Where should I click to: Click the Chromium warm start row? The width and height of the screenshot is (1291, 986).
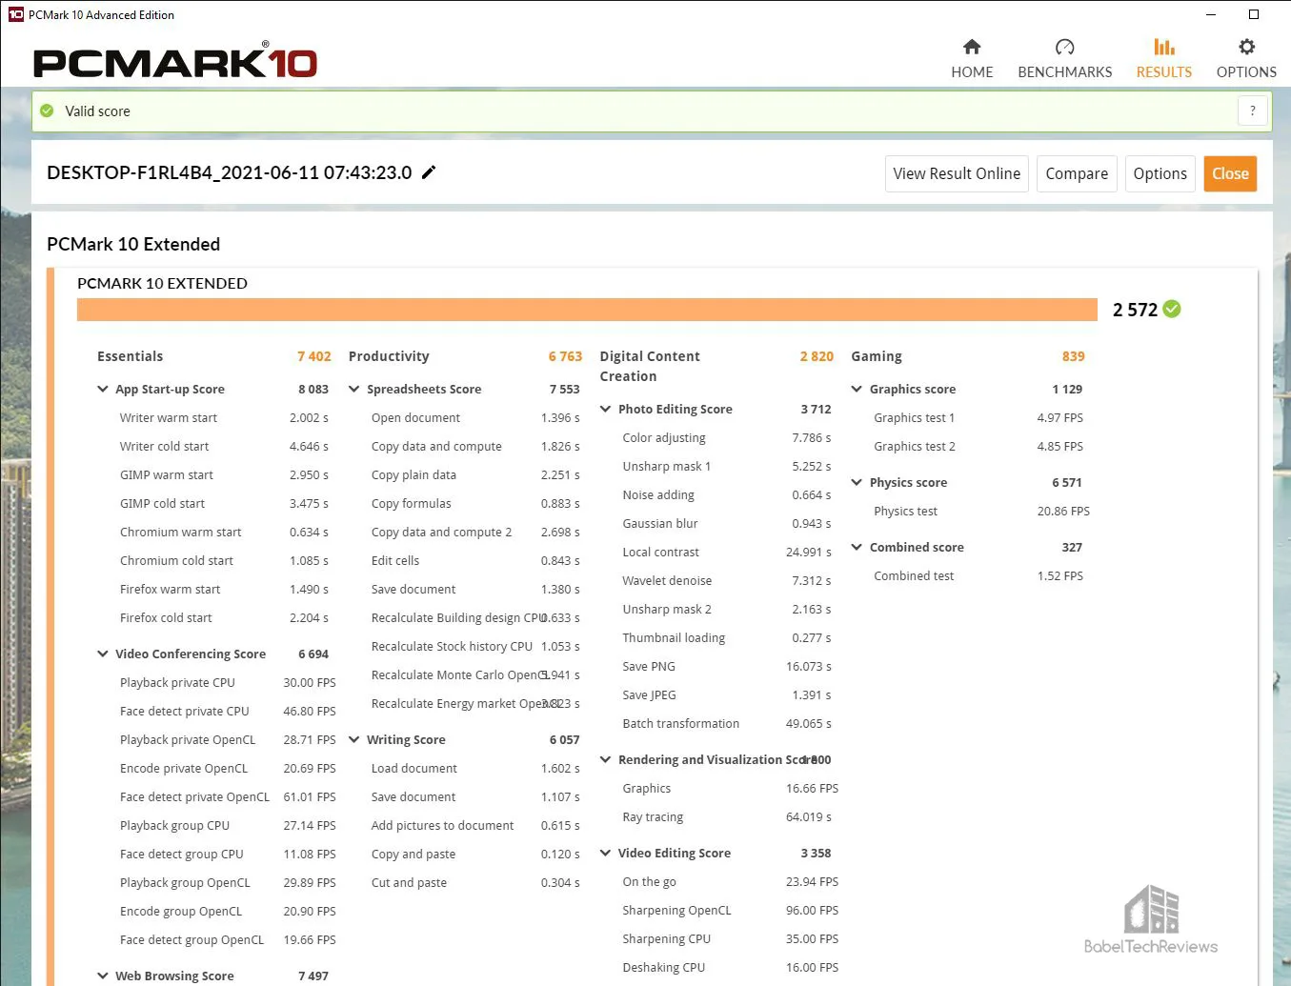pyautogui.click(x=224, y=532)
